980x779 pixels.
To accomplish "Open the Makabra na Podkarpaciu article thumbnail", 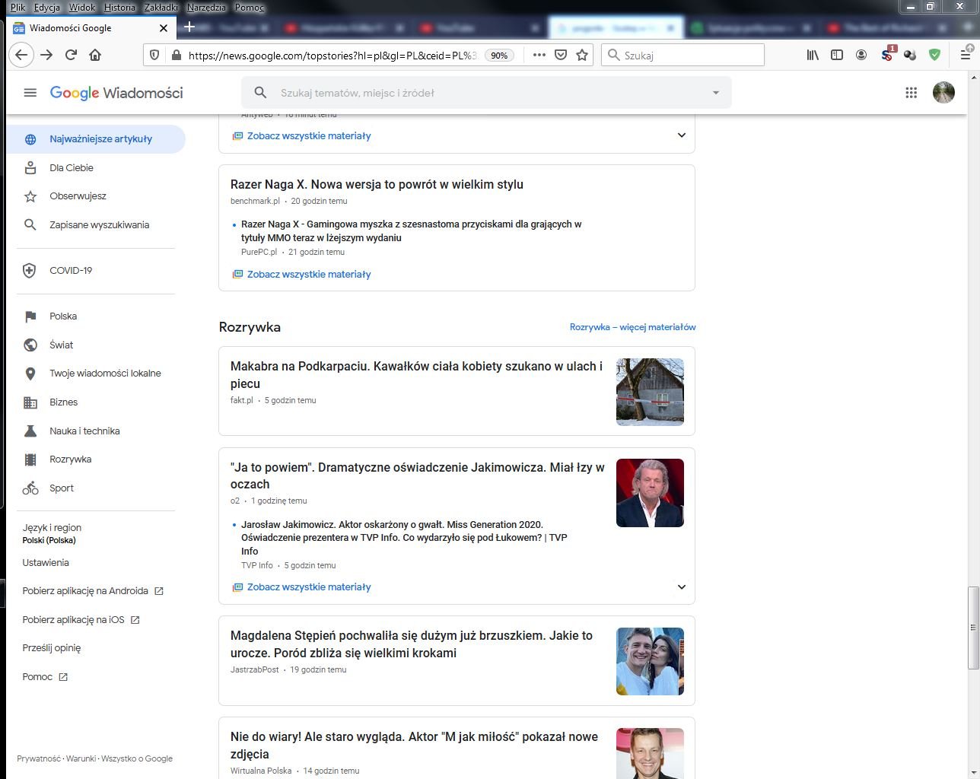I will point(650,392).
